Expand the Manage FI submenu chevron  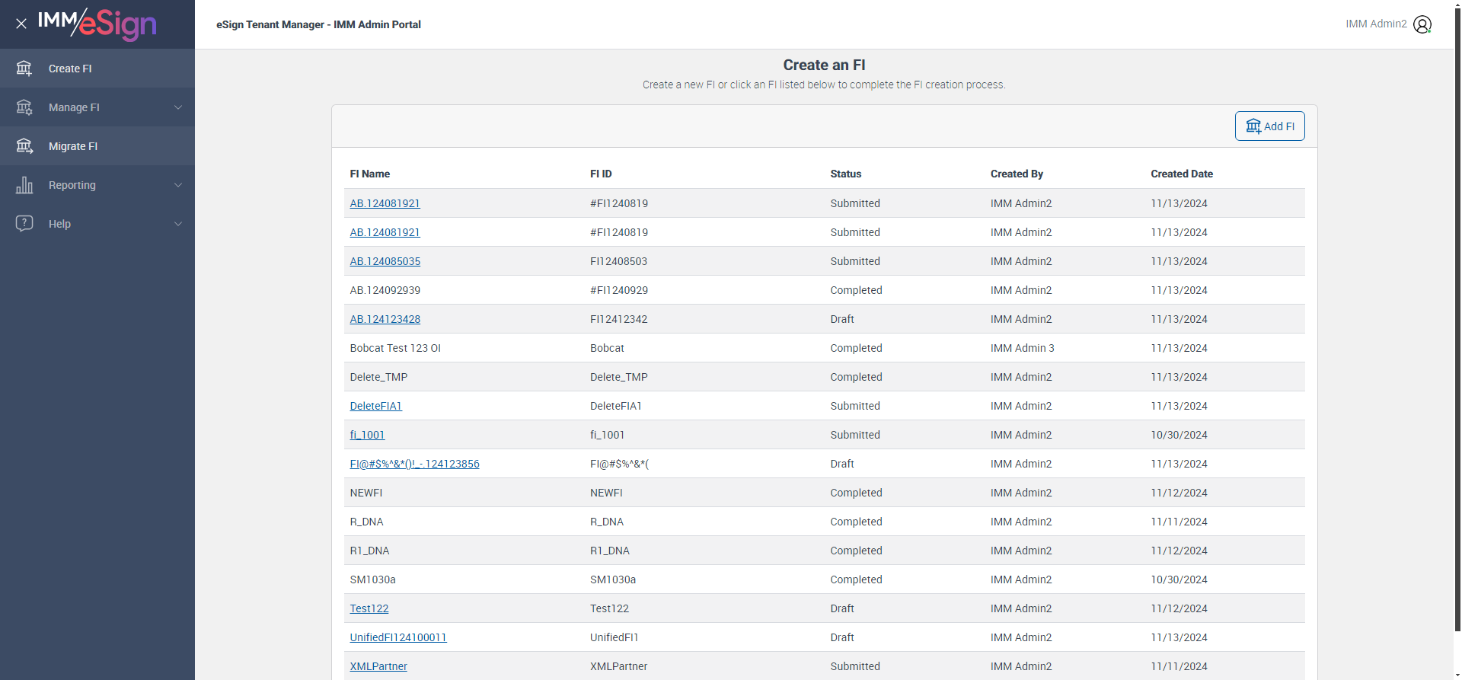178,107
